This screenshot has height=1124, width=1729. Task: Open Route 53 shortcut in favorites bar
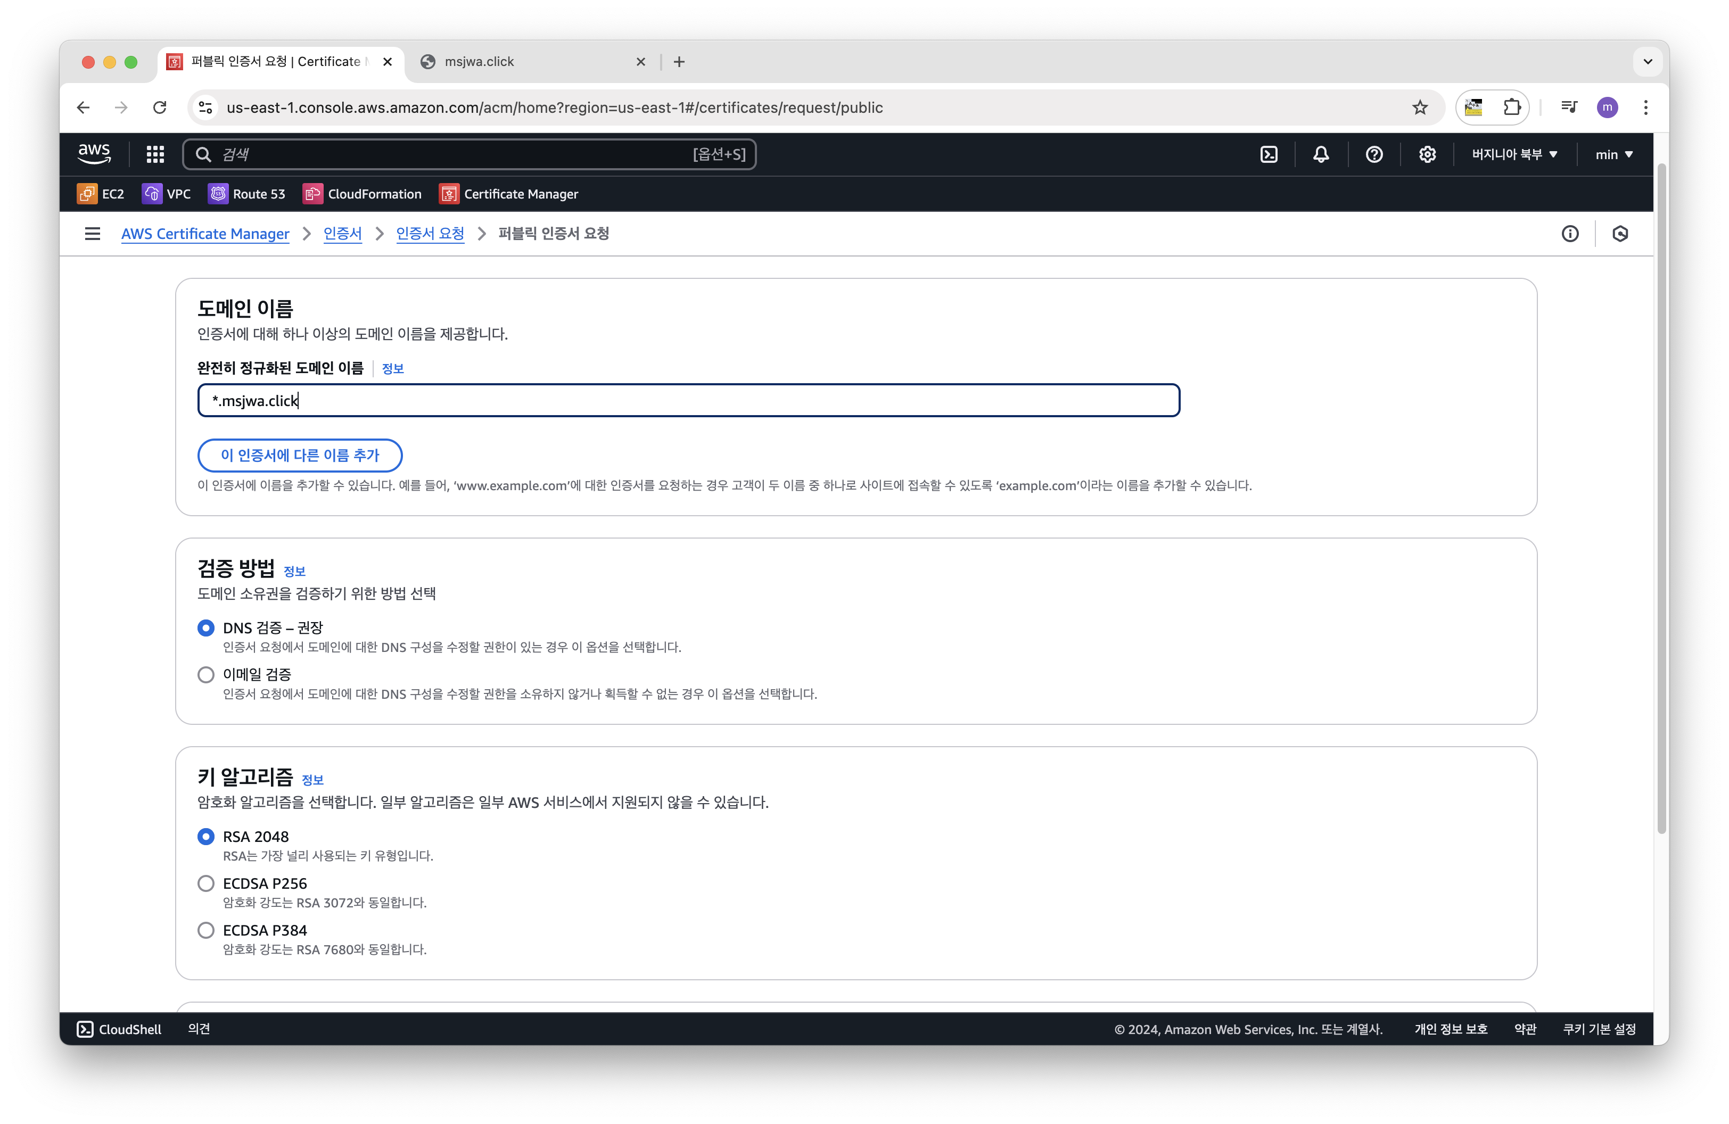click(247, 194)
